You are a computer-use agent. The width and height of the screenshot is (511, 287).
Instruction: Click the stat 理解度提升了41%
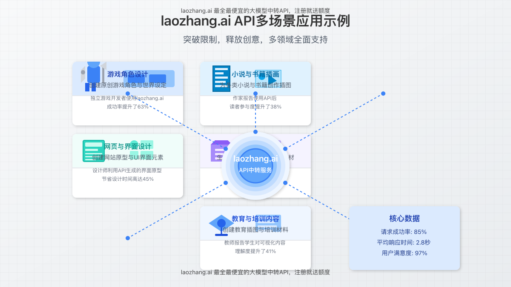tap(255, 251)
